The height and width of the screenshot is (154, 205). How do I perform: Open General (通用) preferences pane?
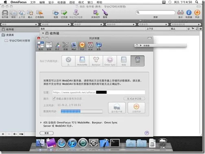click(x=41, y=46)
